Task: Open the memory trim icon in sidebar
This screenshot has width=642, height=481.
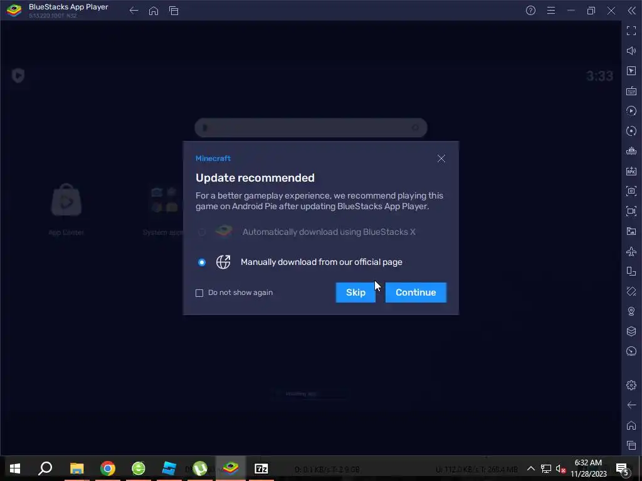Action: point(631,151)
